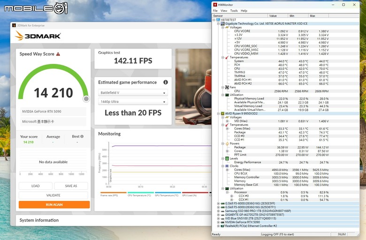The height and width of the screenshot is (240, 366).
Task: Click the 3DMark logo in the header
Action: [38, 36]
